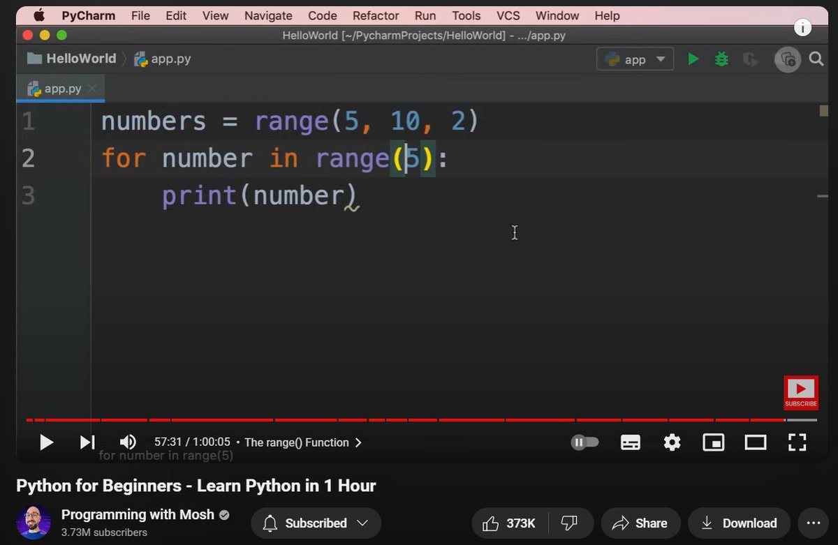Toggle subtitles/closed captions

pos(631,442)
